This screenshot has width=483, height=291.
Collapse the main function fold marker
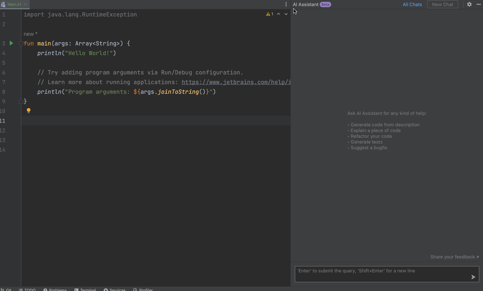[x=21, y=44]
